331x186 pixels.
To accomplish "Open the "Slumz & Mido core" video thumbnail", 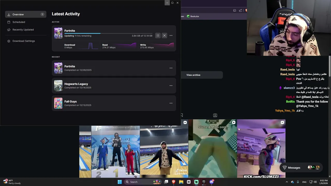I will click(213, 149).
